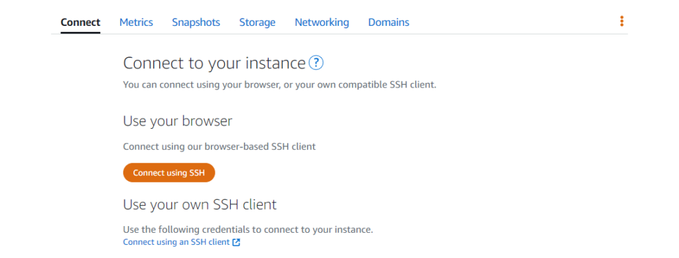Click the following credentials instruction text
Image resolution: width=679 pixels, height=258 pixels.
point(248,230)
